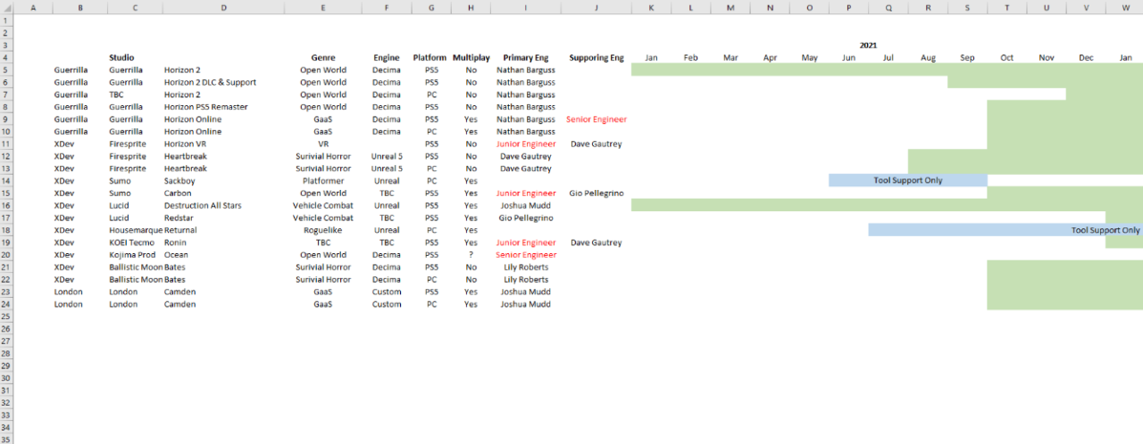This screenshot has height=444, width=1143.
Task: Click red Senior Engineer in Supporing Eng column
Action: 596,119
